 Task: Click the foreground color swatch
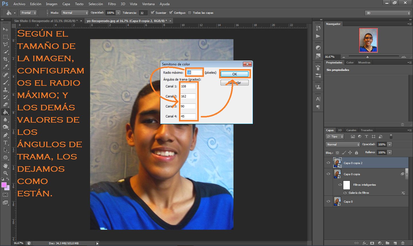click(x=4, y=185)
